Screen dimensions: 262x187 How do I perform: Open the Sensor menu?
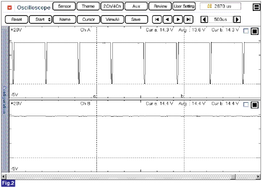(64, 6)
